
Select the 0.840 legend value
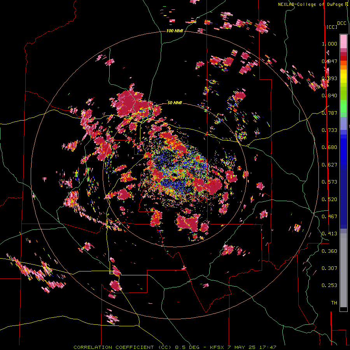tap(329, 96)
